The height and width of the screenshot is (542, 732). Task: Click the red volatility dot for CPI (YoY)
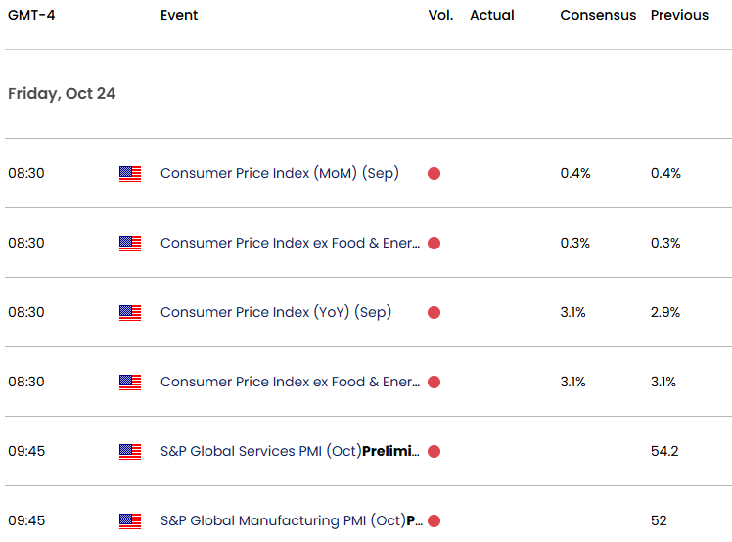point(434,312)
